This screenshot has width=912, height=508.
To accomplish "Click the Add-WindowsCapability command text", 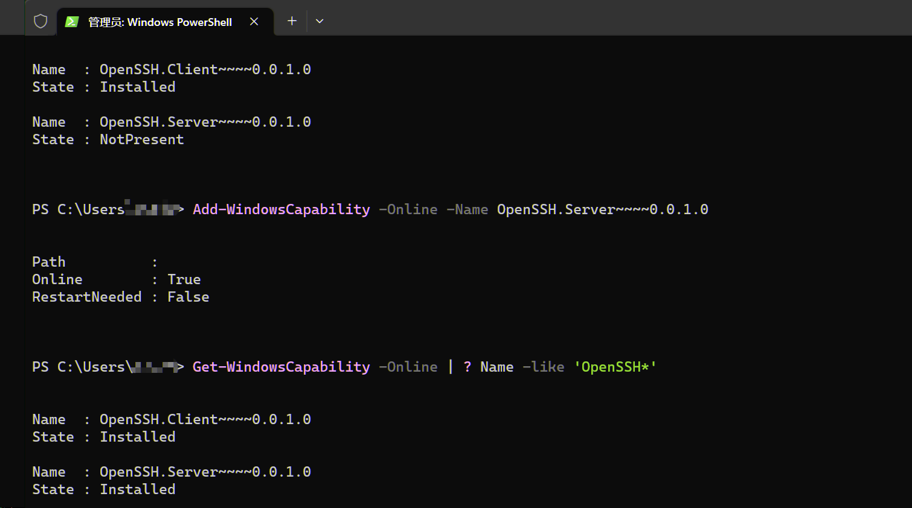I will coord(281,209).
